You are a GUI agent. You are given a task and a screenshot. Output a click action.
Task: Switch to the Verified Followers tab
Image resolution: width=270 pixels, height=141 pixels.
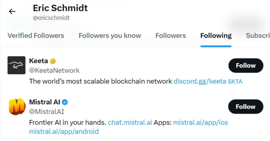[36, 36]
